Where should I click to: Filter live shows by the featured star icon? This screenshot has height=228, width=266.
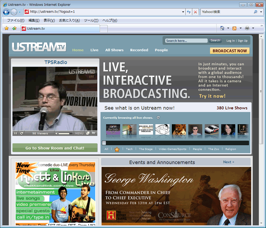[117, 149]
